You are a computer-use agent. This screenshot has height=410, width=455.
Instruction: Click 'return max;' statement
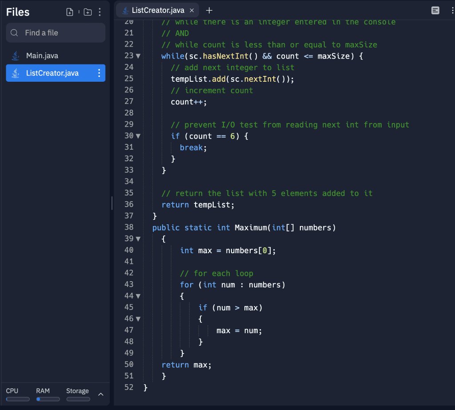[x=187, y=365]
